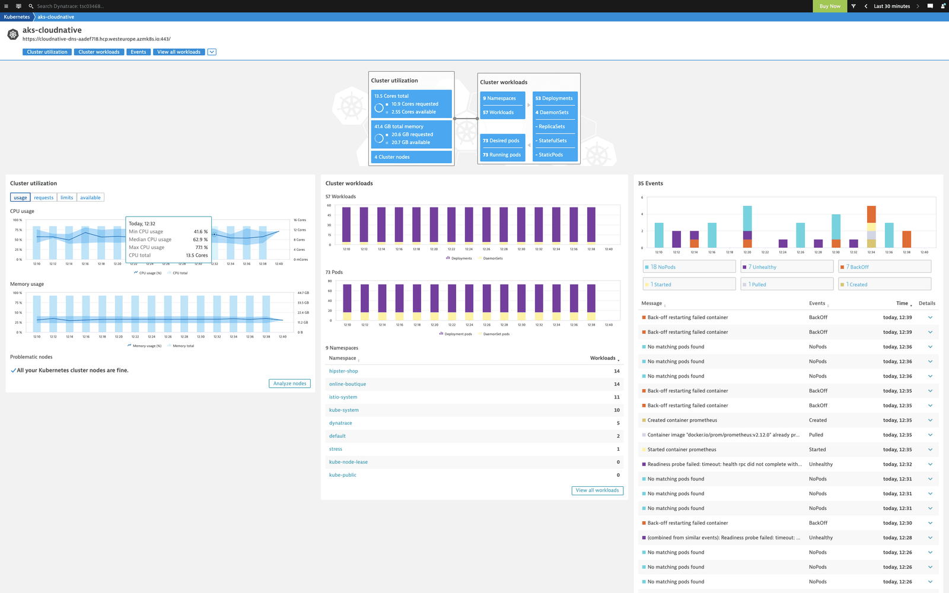949x593 pixels.
Task: Open stress namespace link
Action: click(x=336, y=449)
